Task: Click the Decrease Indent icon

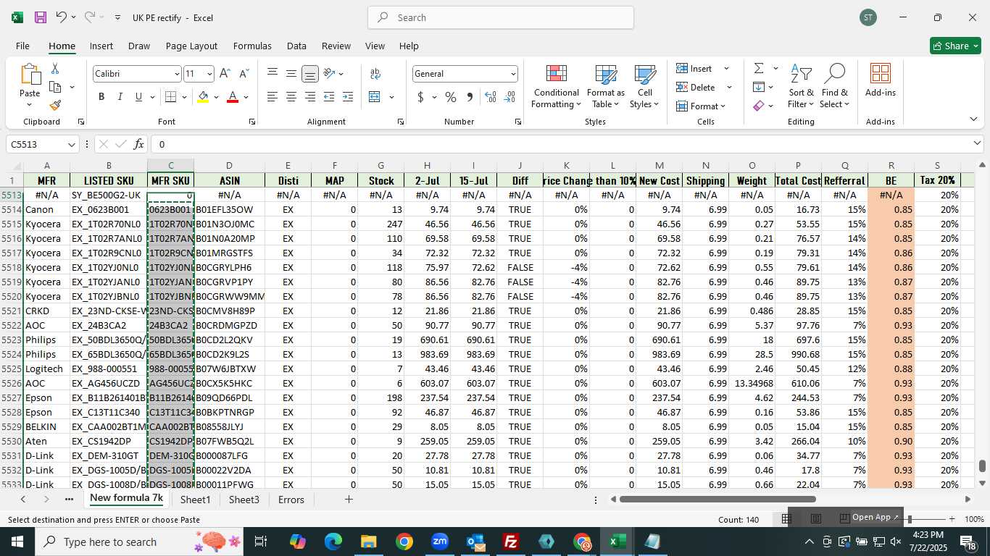Action: tap(329, 97)
